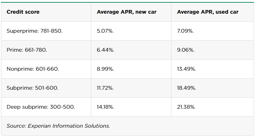Click the 9.06% APR value
The height and width of the screenshot is (137, 255).
pyautogui.click(x=186, y=50)
